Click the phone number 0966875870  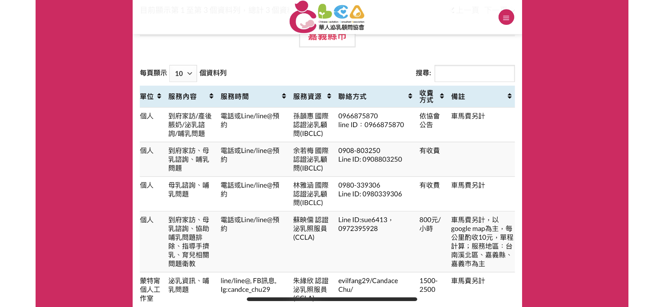coord(358,116)
